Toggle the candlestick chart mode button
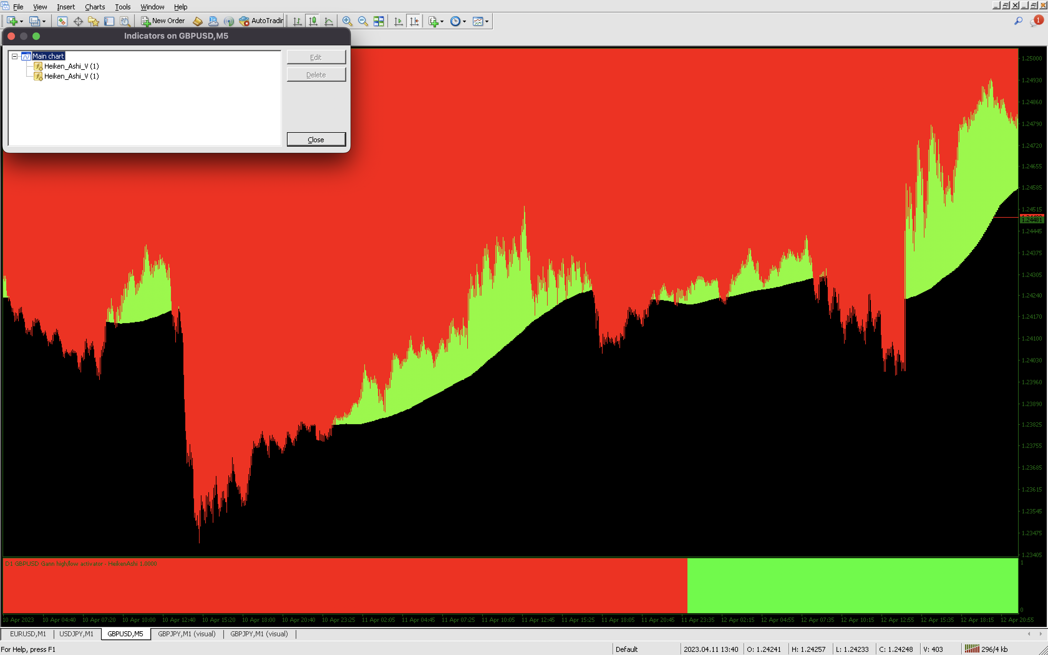Viewport: 1048px width, 655px height. coord(313,21)
